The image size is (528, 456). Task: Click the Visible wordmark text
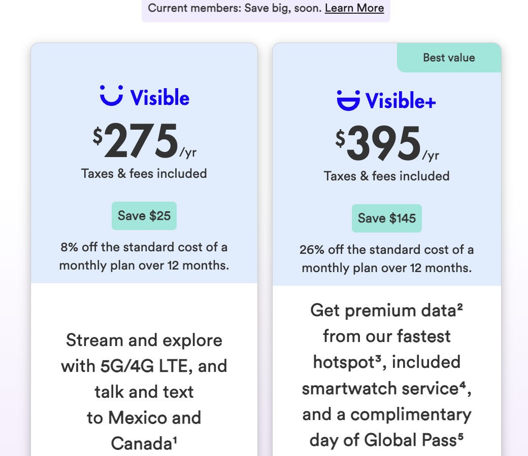(x=160, y=98)
